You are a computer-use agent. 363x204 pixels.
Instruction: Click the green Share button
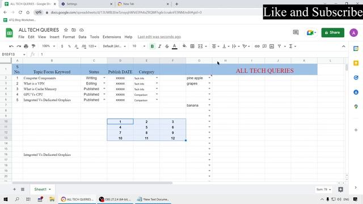333,33
